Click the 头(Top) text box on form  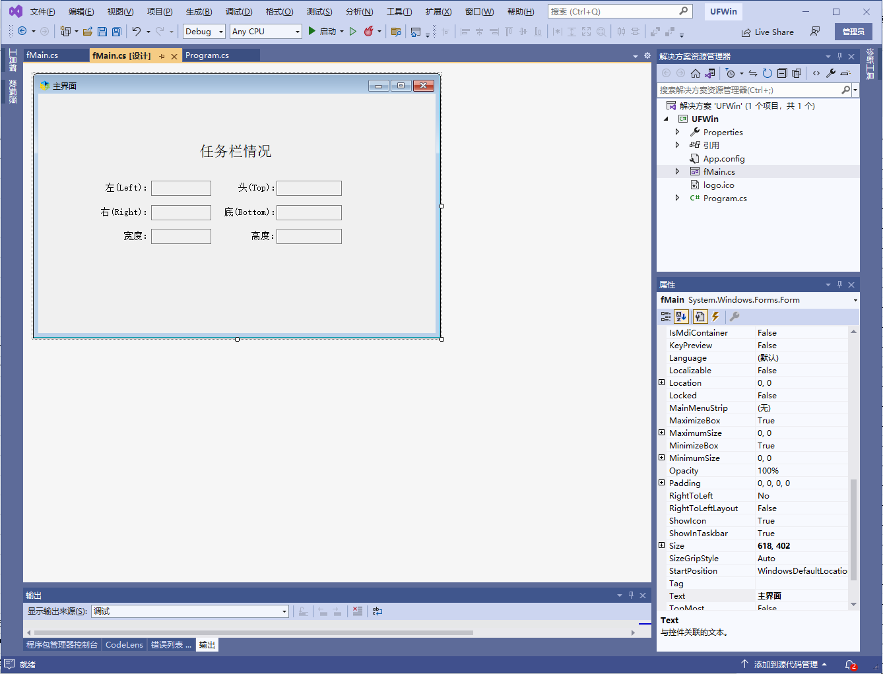pyautogui.click(x=309, y=188)
